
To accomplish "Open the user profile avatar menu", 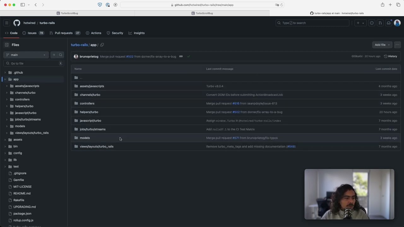I will pos(397,23).
